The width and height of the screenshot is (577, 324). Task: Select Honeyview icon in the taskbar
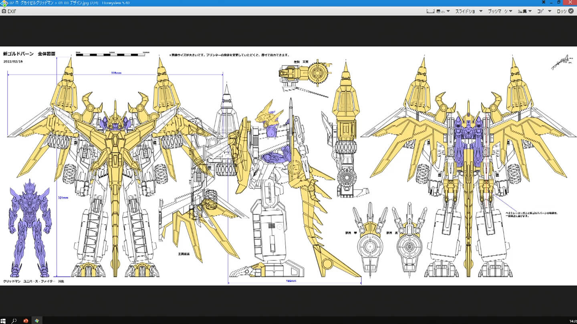point(37,320)
